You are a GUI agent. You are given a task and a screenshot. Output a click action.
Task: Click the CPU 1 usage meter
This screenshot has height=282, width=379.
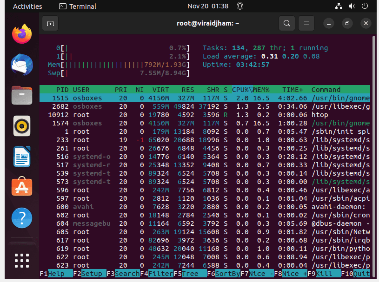[123, 56]
